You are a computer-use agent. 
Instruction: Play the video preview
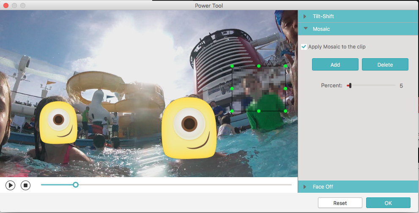pyautogui.click(x=11, y=185)
